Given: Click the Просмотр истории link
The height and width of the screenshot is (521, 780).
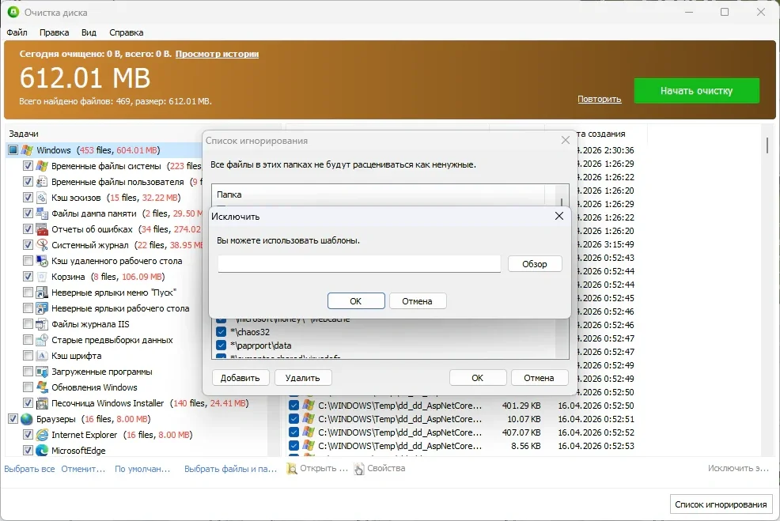Looking at the screenshot, I should 217,54.
